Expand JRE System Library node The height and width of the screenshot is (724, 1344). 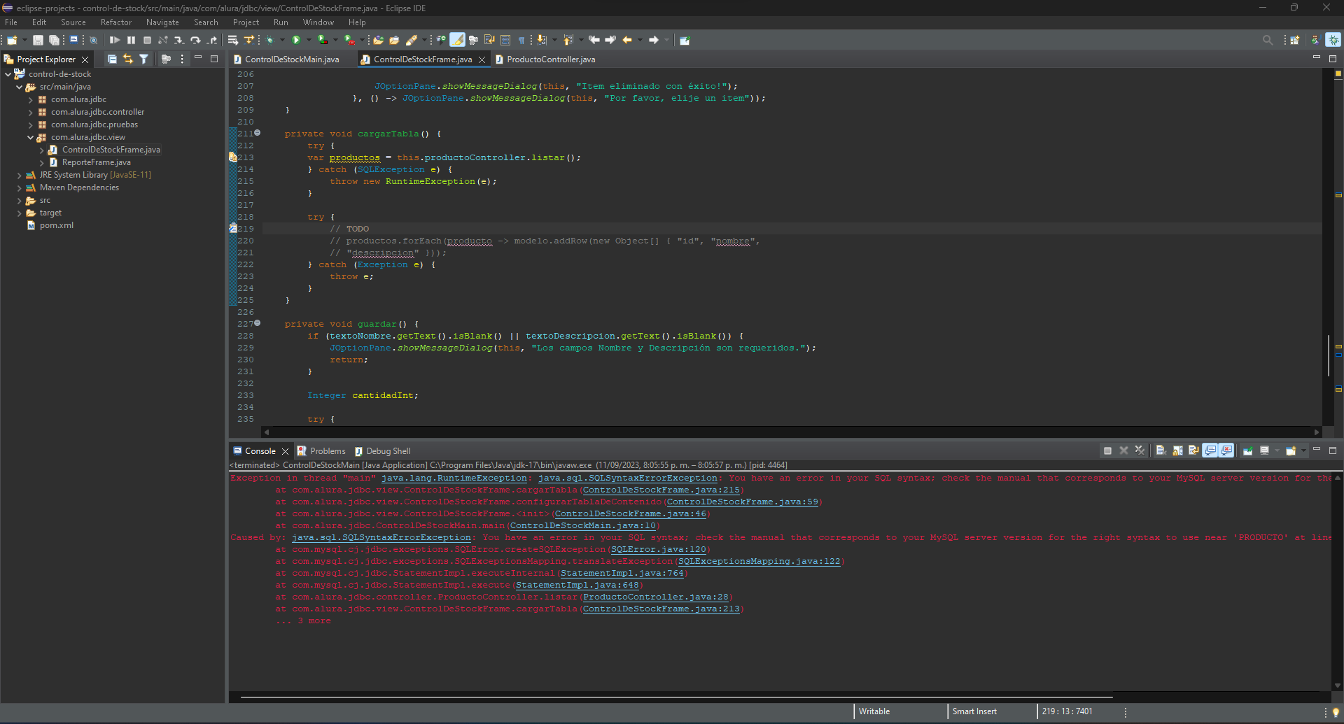(20, 175)
